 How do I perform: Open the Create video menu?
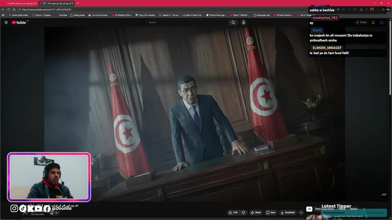click(361, 22)
